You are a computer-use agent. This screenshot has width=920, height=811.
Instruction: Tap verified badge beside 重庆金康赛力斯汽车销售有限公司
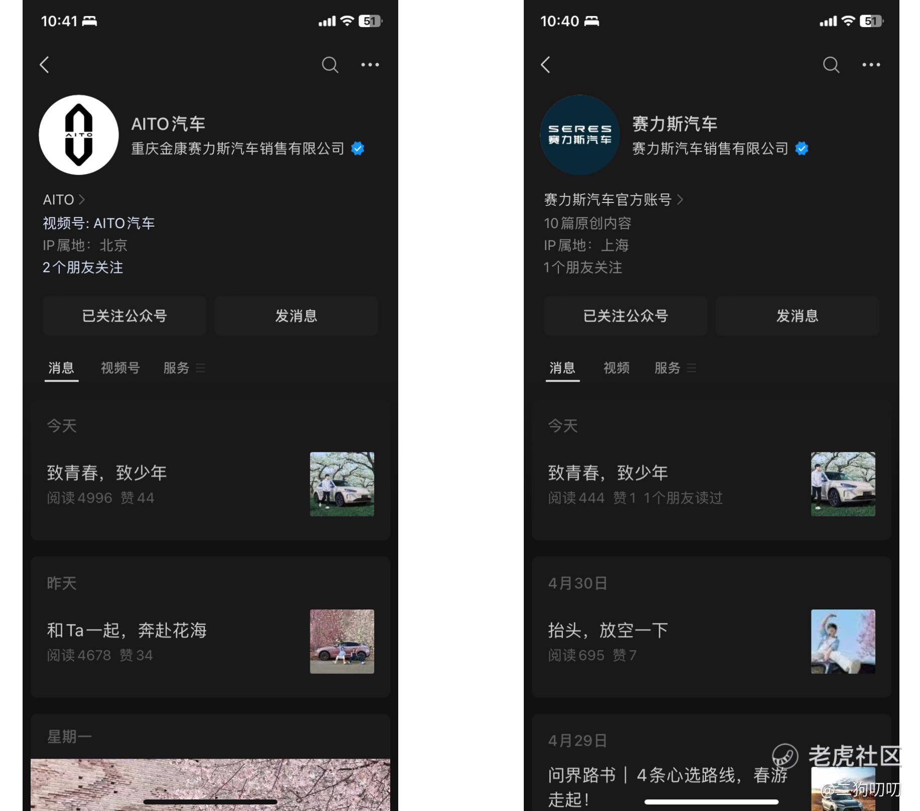358,149
